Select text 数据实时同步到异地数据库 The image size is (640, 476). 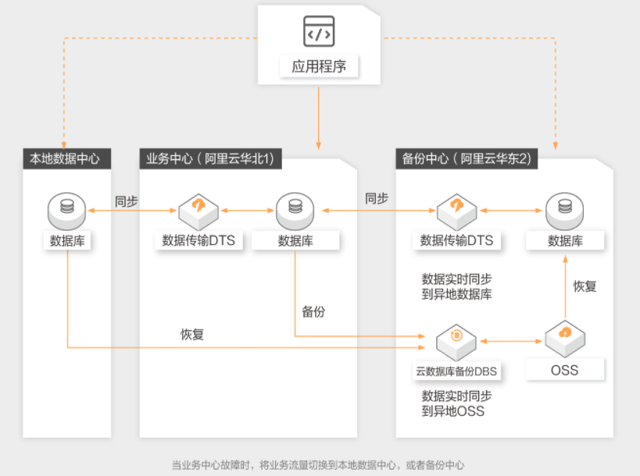[456, 287]
